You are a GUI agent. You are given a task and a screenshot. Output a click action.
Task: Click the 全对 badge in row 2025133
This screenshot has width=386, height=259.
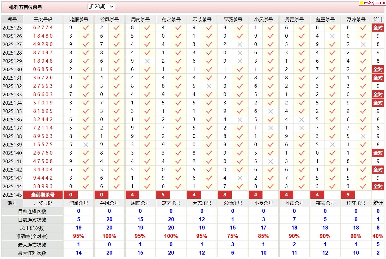(x=378, y=95)
